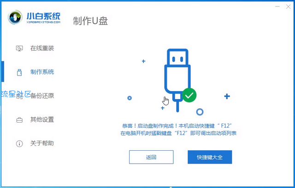Image resolution: width=295 pixels, height=188 pixels.
Task: Minimize the 小白系统 window
Action: [277, 7]
